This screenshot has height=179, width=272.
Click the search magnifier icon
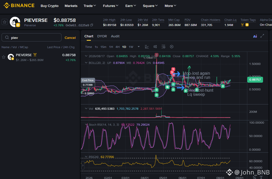(7, 38)
